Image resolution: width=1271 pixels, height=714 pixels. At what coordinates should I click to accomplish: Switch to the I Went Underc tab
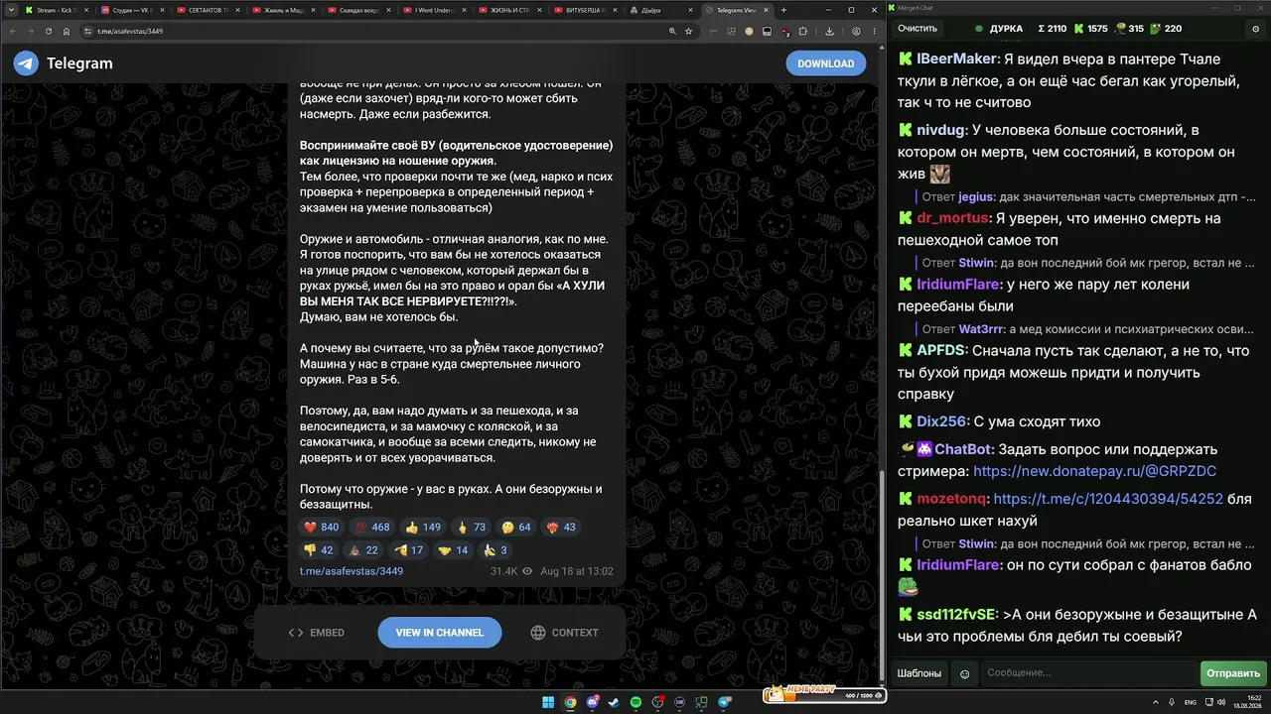433,10
